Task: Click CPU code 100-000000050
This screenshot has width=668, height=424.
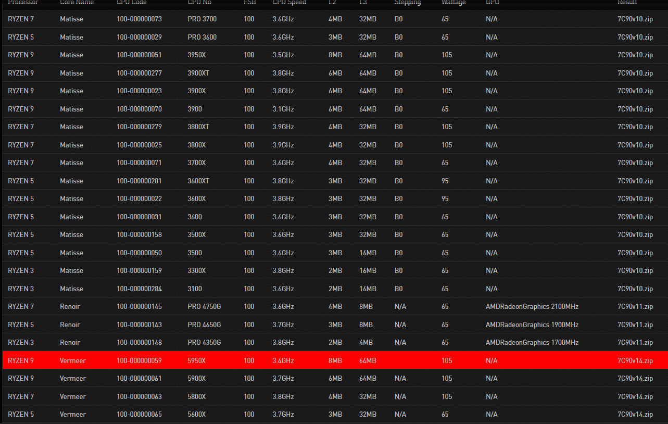Action: (x=139, y=253)
